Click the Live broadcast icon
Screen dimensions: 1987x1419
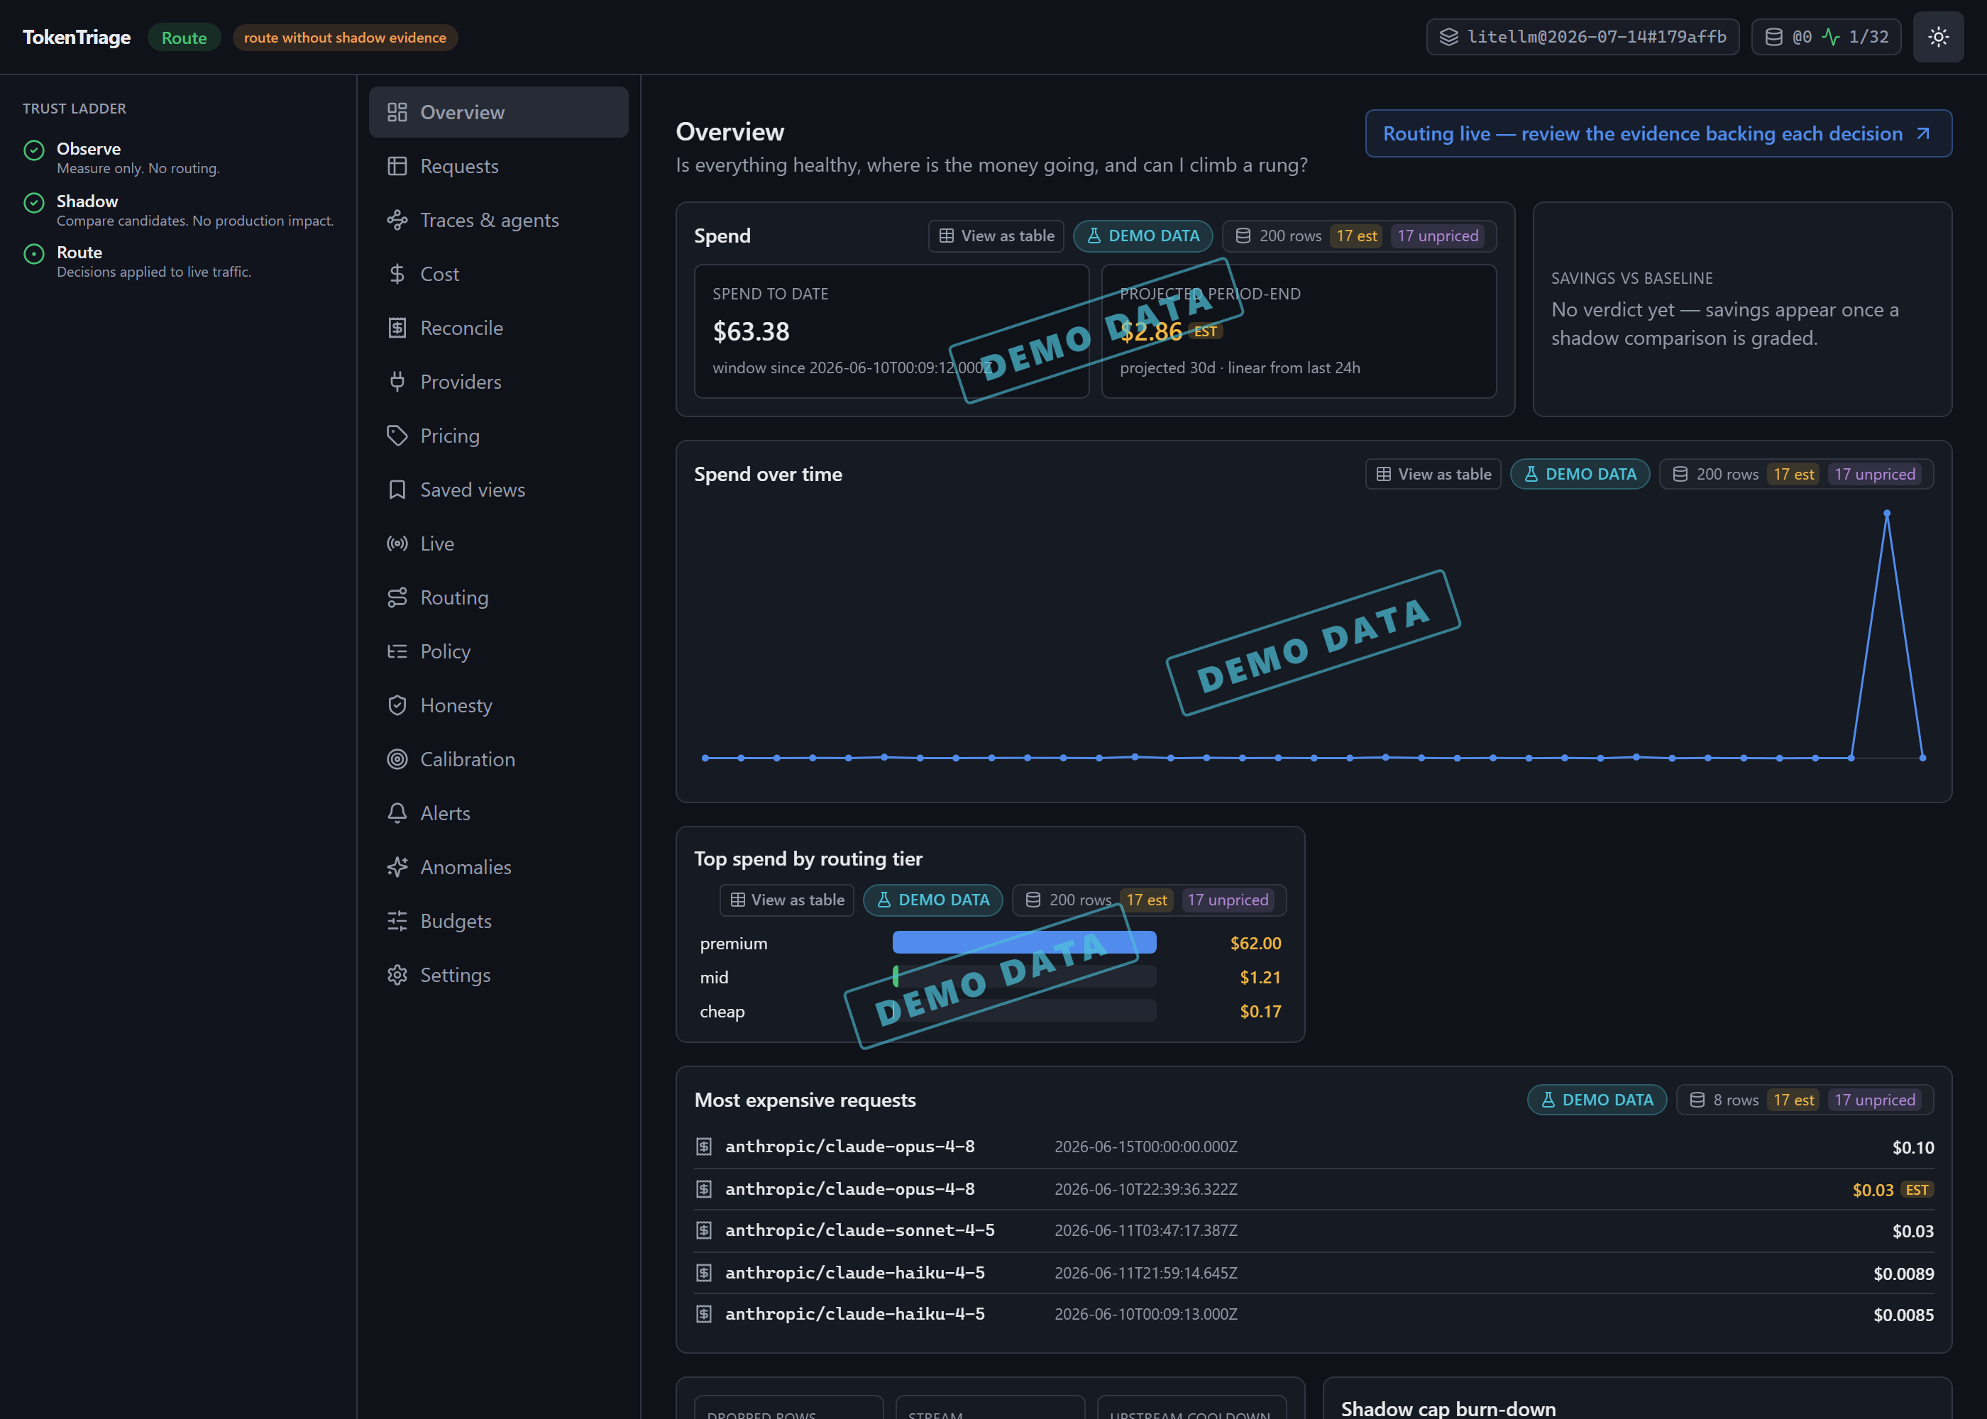click(397, 543)
